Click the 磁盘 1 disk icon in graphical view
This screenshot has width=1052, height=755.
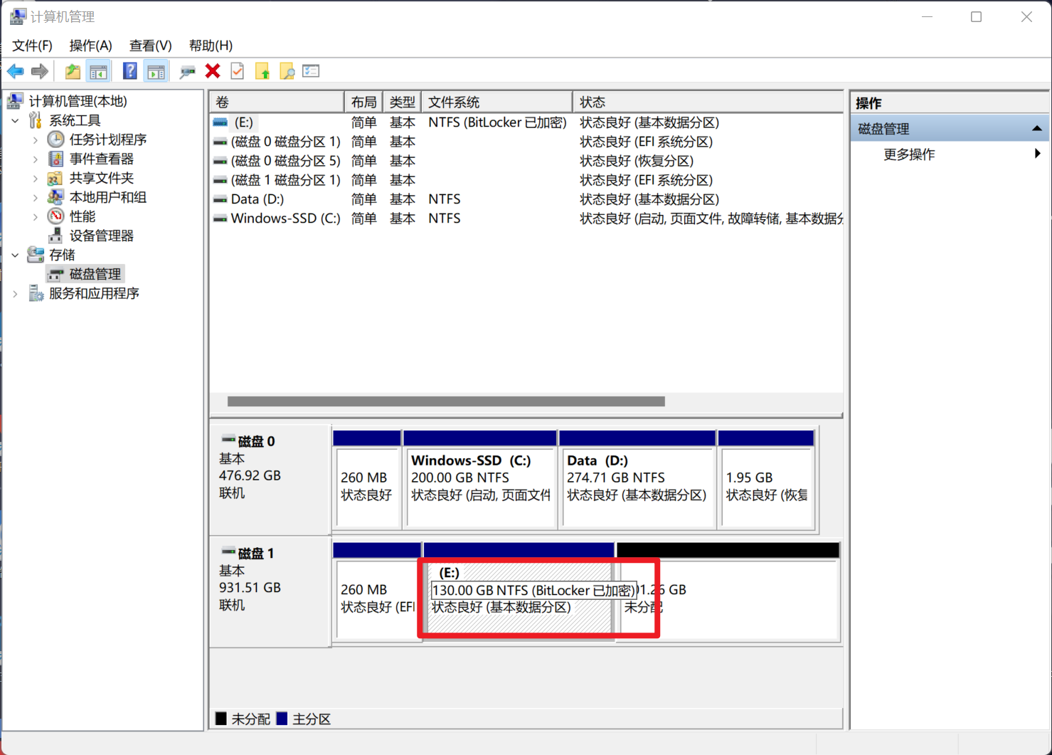[228, 551]
